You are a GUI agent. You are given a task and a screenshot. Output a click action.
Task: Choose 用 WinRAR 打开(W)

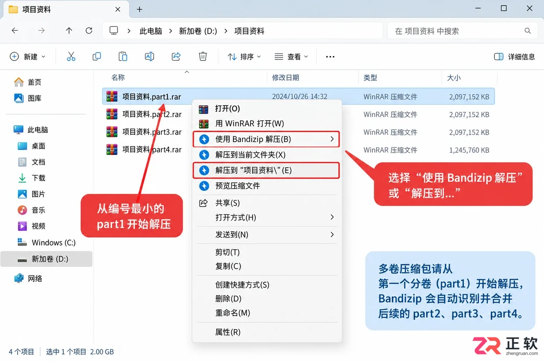click(266, 124)
